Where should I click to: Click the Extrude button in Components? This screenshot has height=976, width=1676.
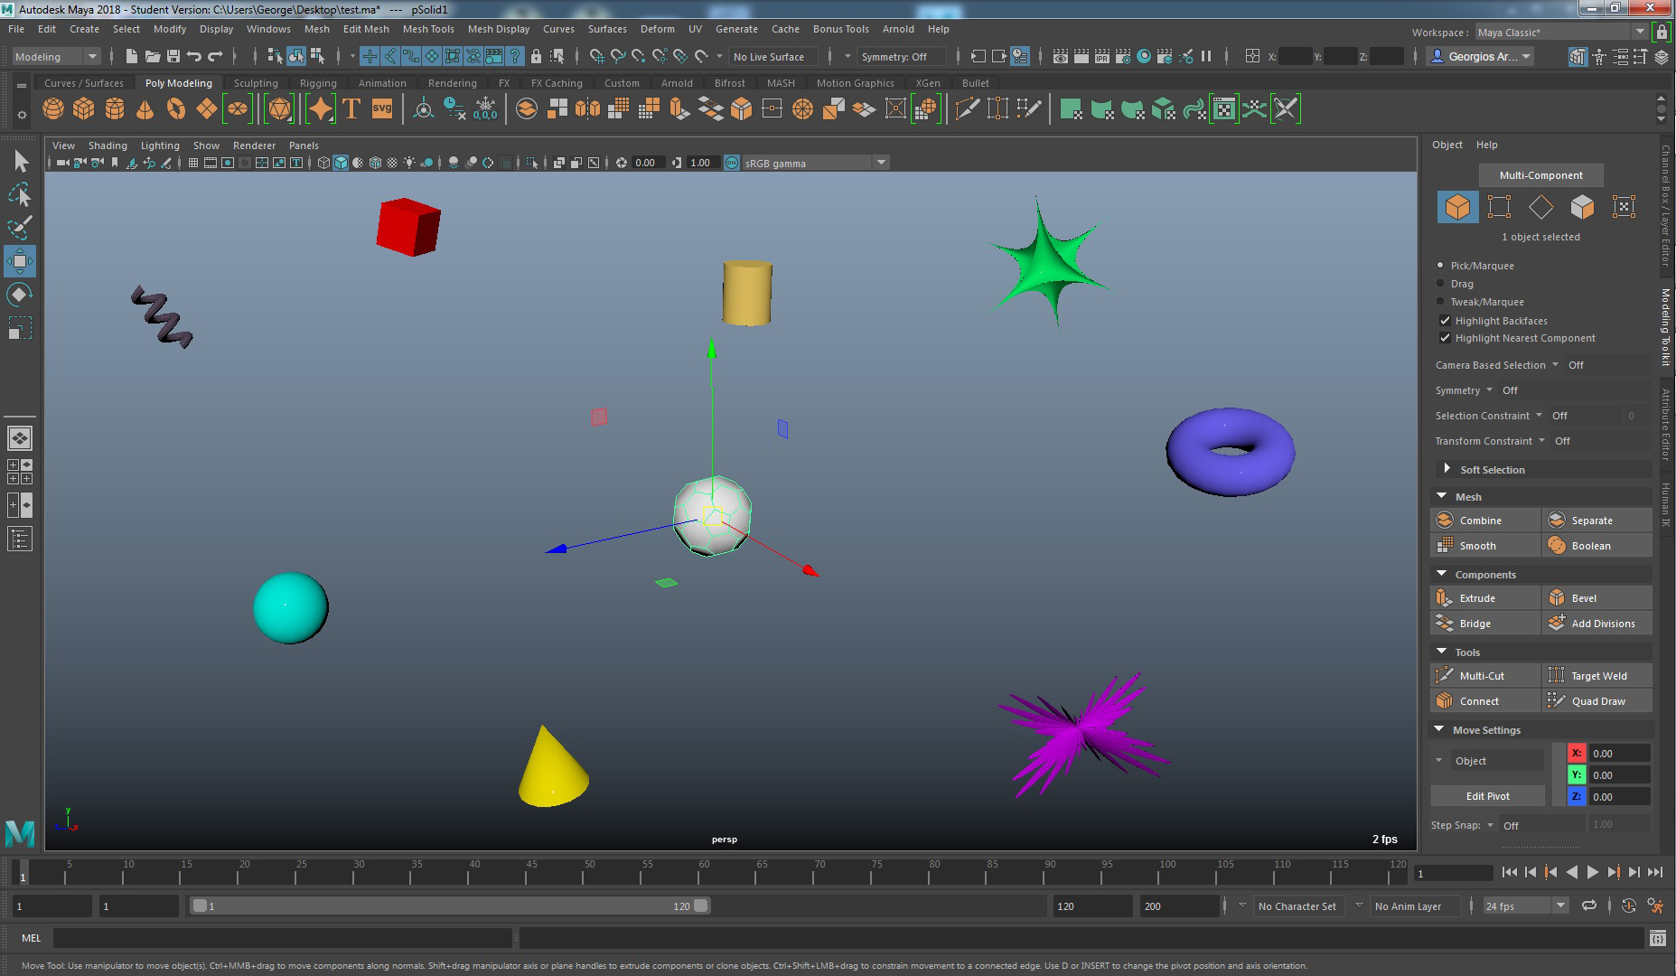[x=1485, y=598]
